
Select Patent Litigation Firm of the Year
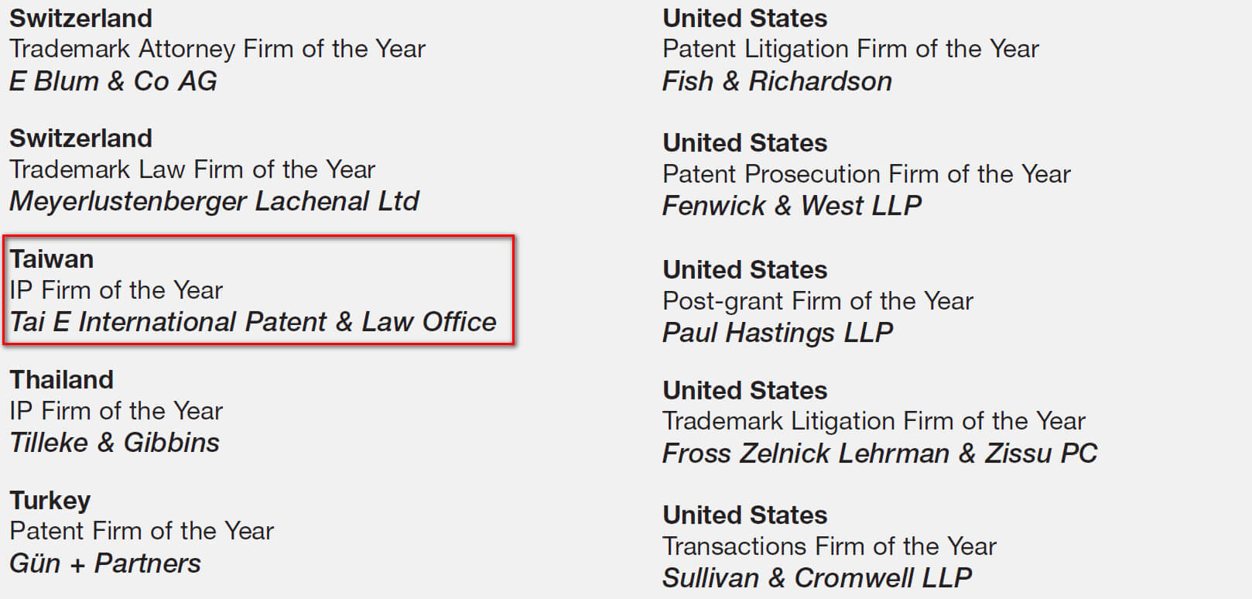(x=850, y=49)
